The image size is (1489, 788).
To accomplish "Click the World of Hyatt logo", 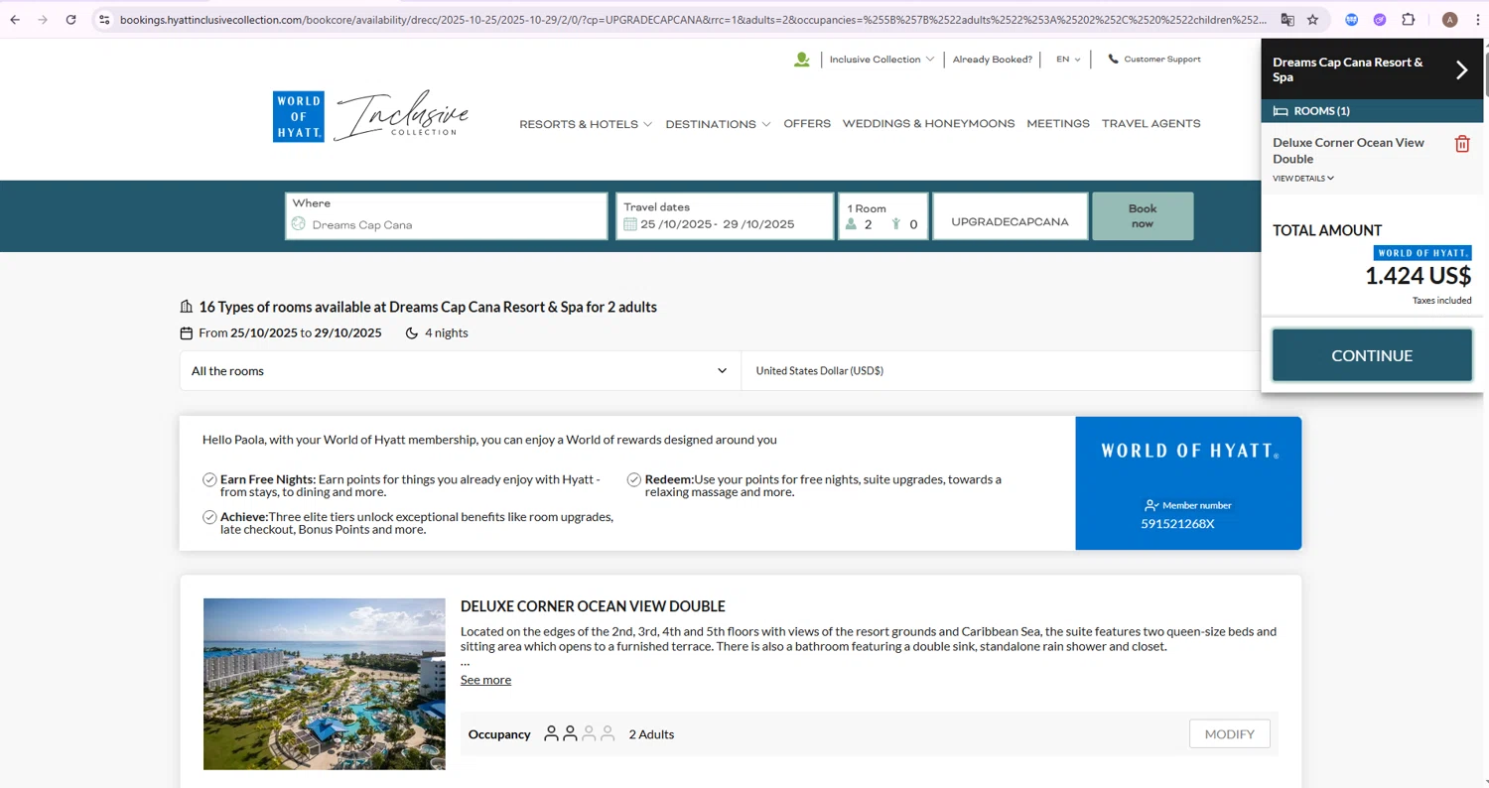I will click(x=298, y=116).
